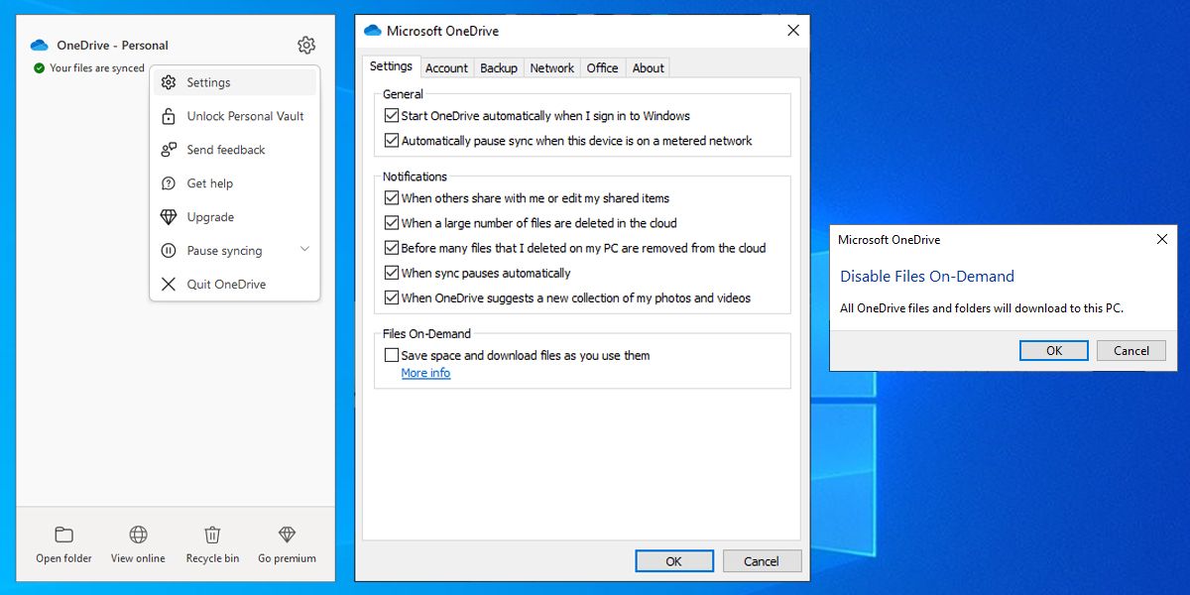Click the gear icon in OneDrive flyout
The height and width of the screenshot is (595, 1190).
306,46
